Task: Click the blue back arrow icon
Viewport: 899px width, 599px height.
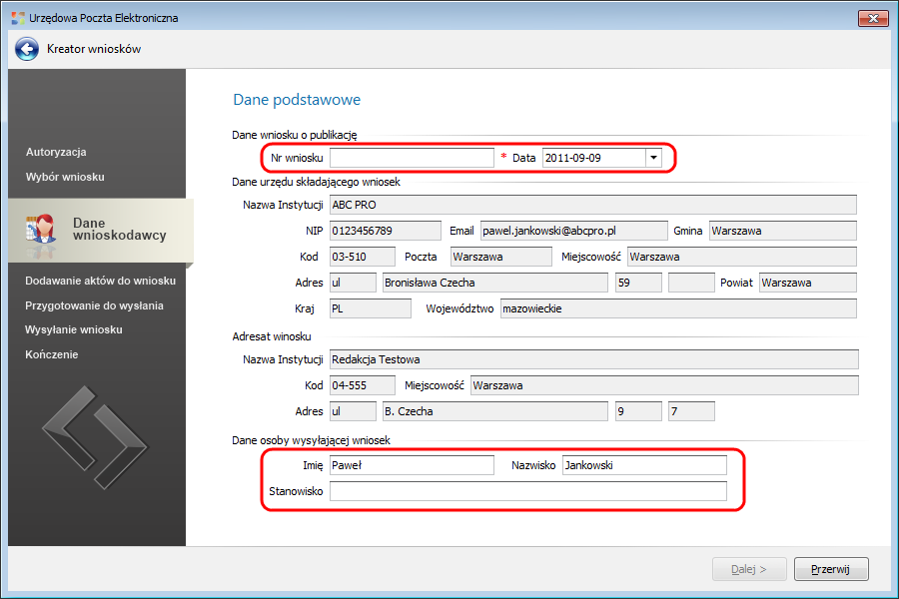Action: coord(26,49)
